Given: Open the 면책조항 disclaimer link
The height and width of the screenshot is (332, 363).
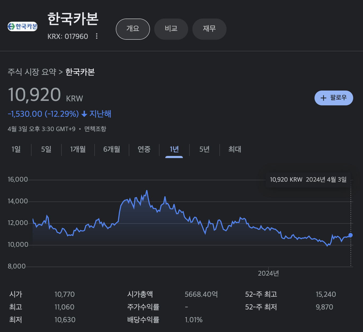Looking at the screenshot, I should pos(95,129).
